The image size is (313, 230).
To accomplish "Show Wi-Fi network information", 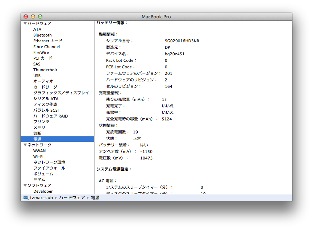I will tap(38, 157).
